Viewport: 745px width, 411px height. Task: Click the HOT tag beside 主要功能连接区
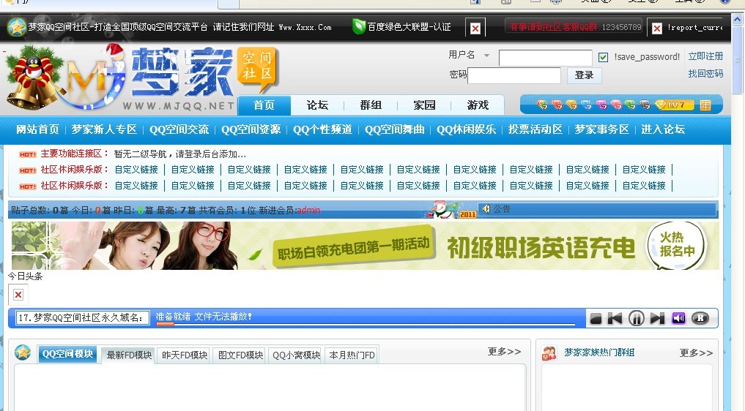click(28, 154)
